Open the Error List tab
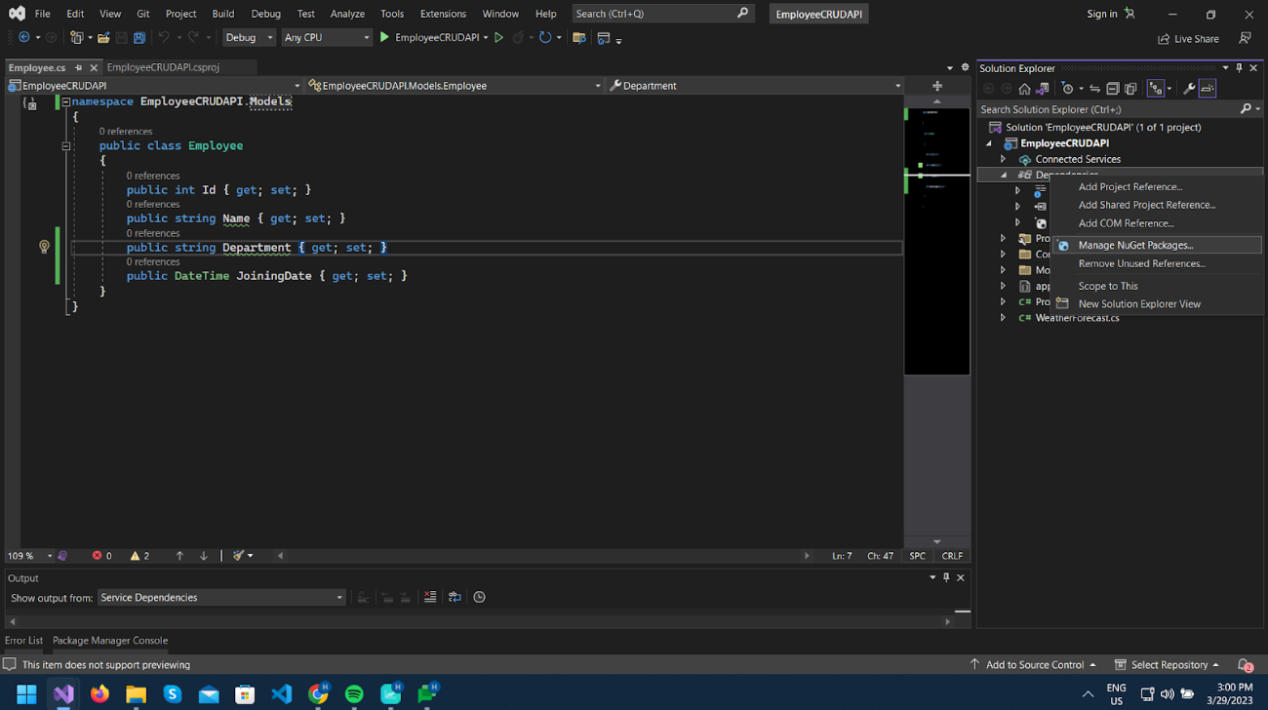1268x710 pixels. tap(23, 641)
